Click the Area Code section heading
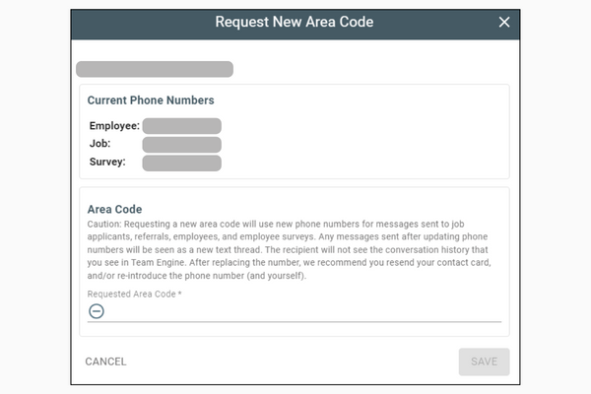Viewport: 591px width, 394px height. [114, 209]
